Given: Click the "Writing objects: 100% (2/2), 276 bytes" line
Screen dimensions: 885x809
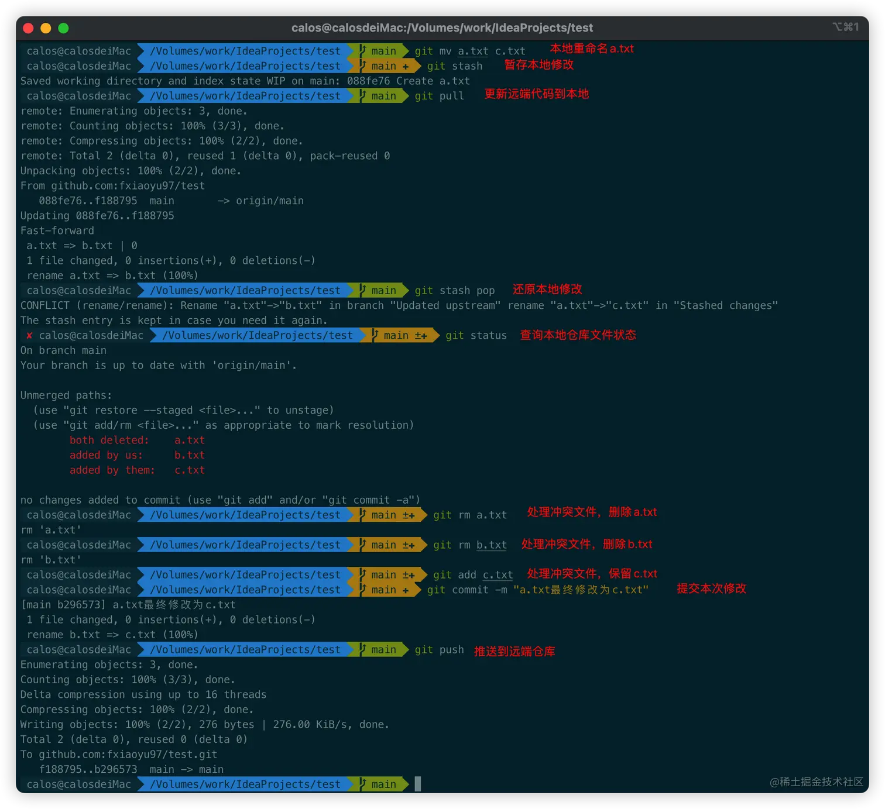Looking at the screenshot, I should (205, 725).
